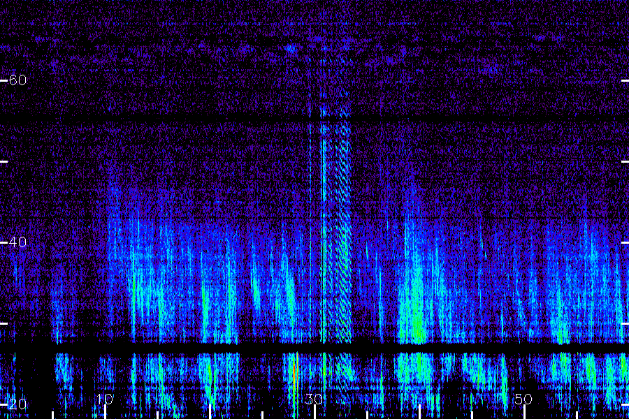Click the 60 frequency axis label
629x419 pixels.
pos(17,80)
